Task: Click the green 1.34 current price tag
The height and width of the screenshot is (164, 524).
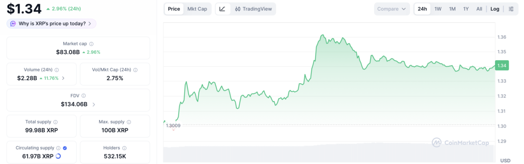Action: 502,66
